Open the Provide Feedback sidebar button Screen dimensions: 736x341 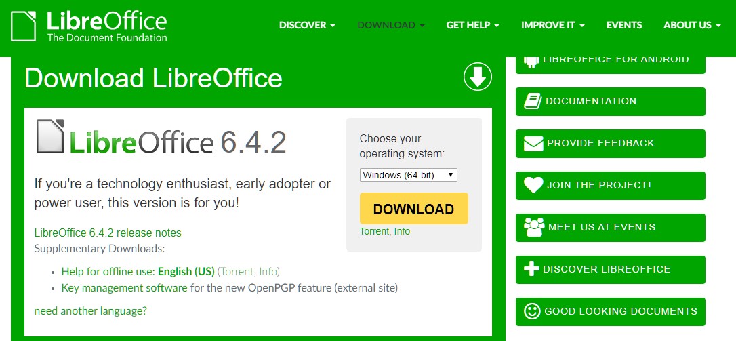610,143
